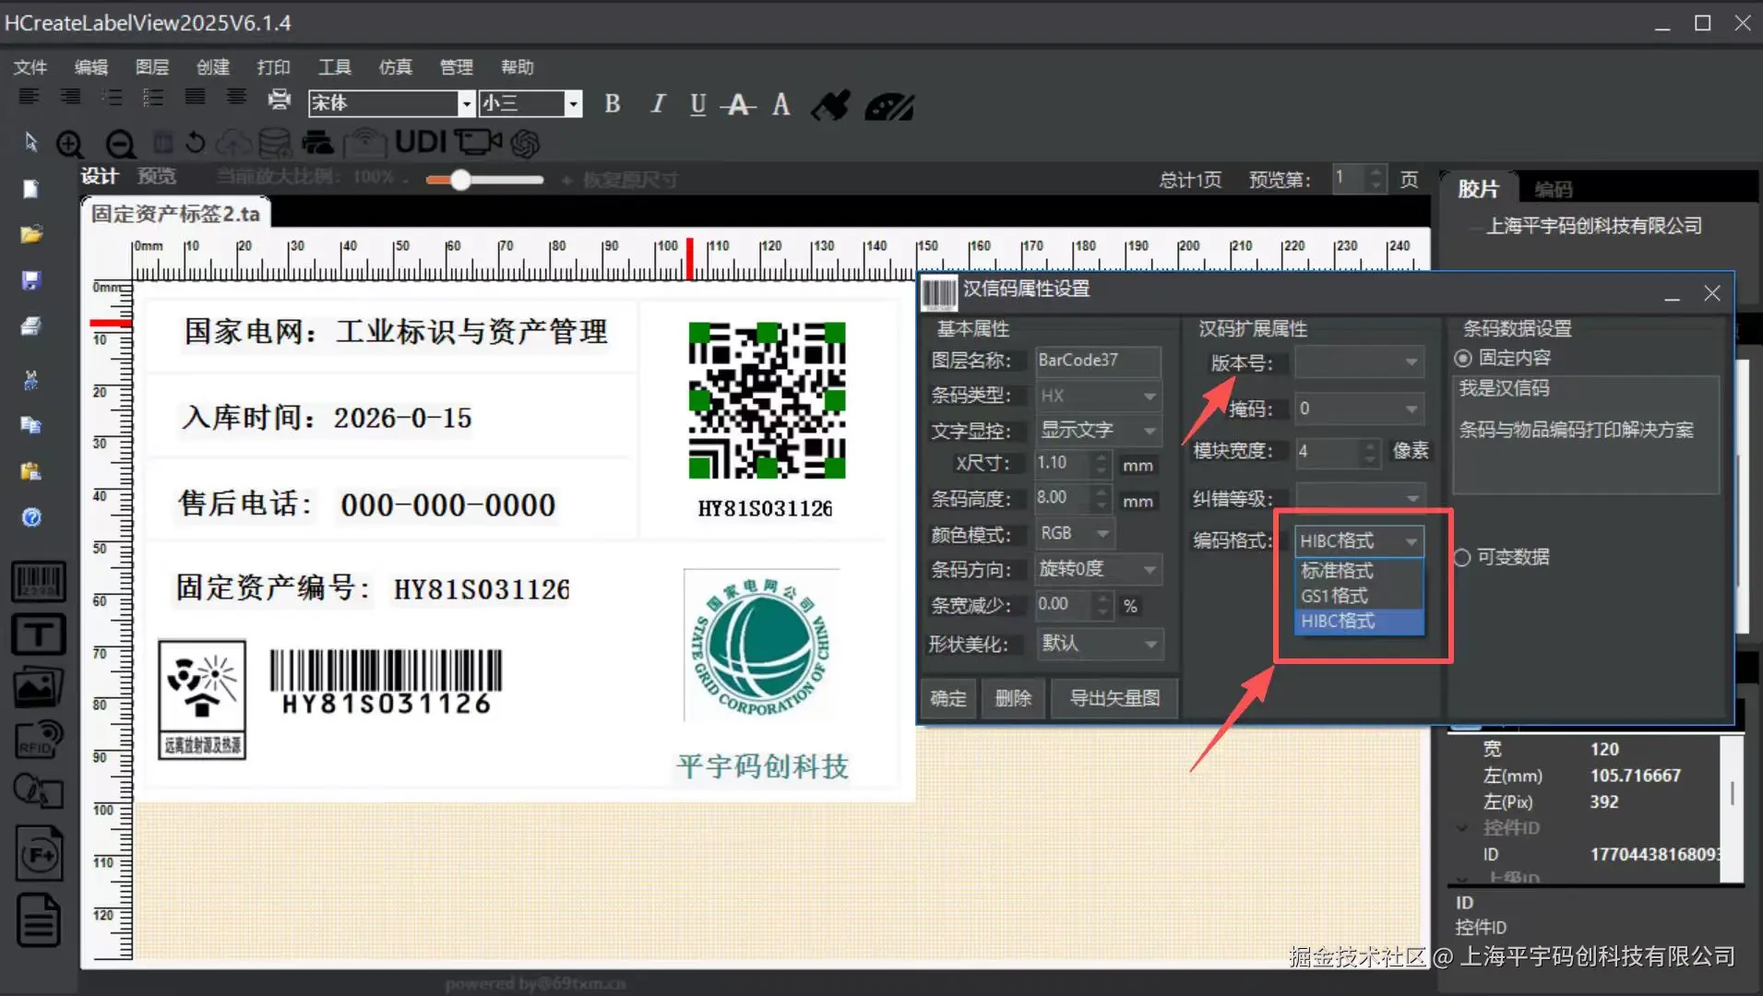Click the 确定 button
Image resolution: width=1763 pixels, height=996 pixels.
tap(948, 698)
